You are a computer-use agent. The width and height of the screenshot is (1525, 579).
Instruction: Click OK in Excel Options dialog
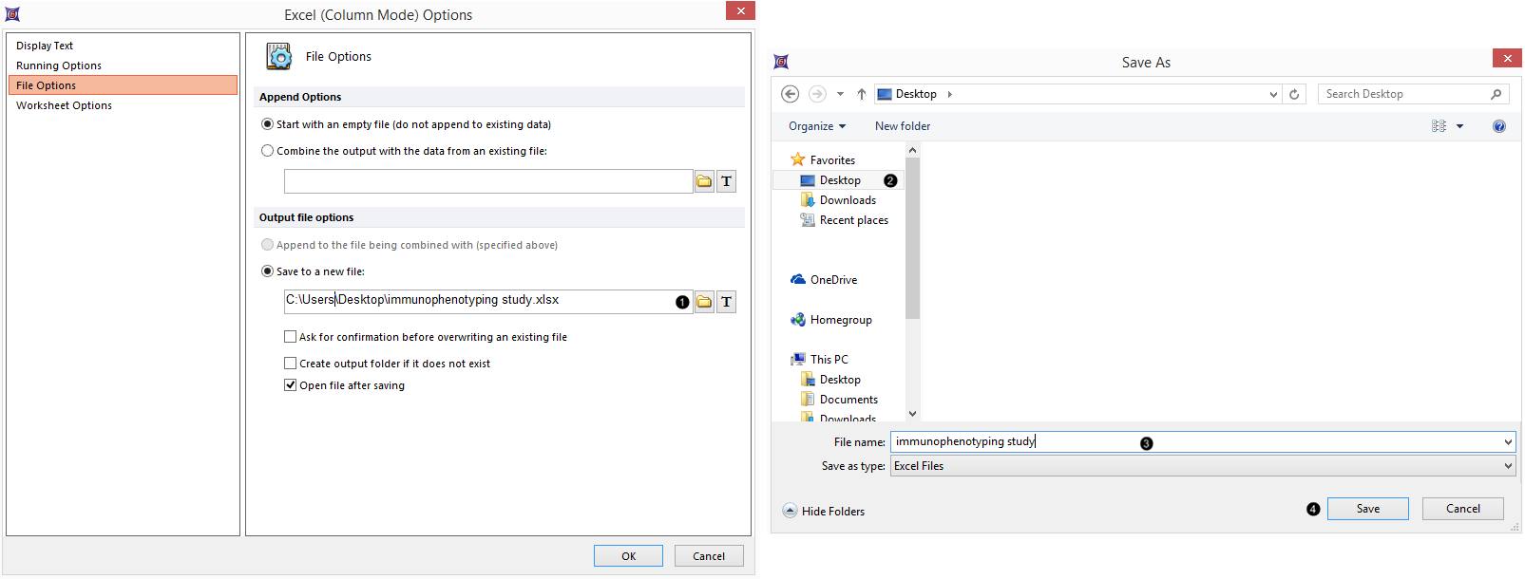(628, 556)
